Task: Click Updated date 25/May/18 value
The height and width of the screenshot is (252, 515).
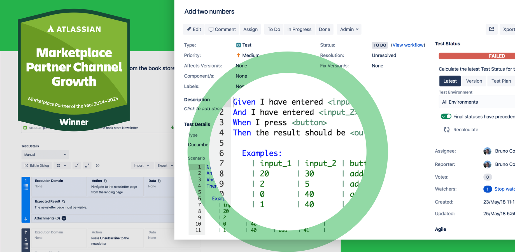Action: pyautogui.click(x=499, y=214)
